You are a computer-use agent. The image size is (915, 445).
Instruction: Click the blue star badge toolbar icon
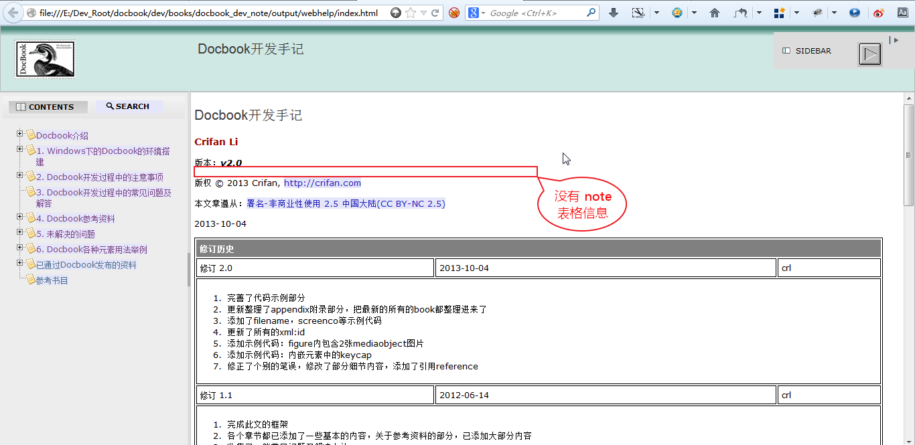click(677, 13)
